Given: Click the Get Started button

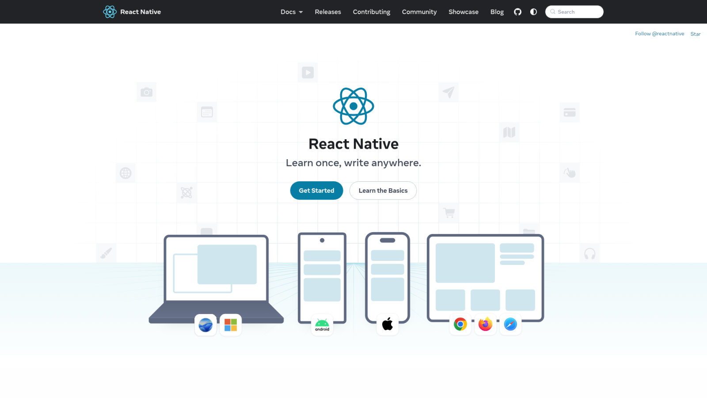Looking at the screenshot, I should tap(316, 191).
